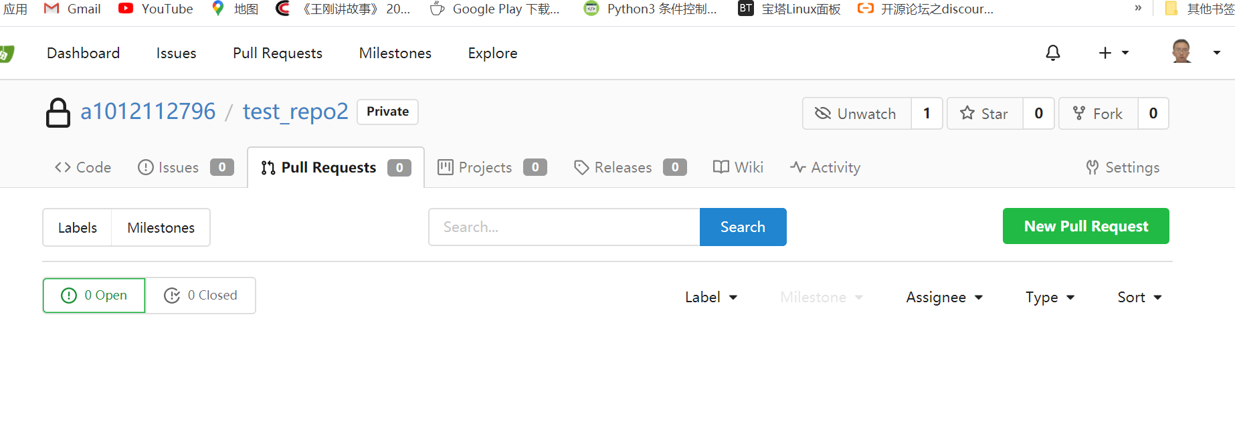Open the repository Milestones button
This screenshot has width=1235, height=448.
[161, 227]
